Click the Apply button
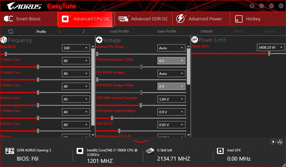Screen dimensions: 286x167 coord(270,31)
